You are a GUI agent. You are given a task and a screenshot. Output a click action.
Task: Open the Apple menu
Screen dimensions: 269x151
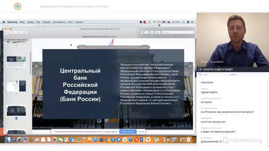4,22
